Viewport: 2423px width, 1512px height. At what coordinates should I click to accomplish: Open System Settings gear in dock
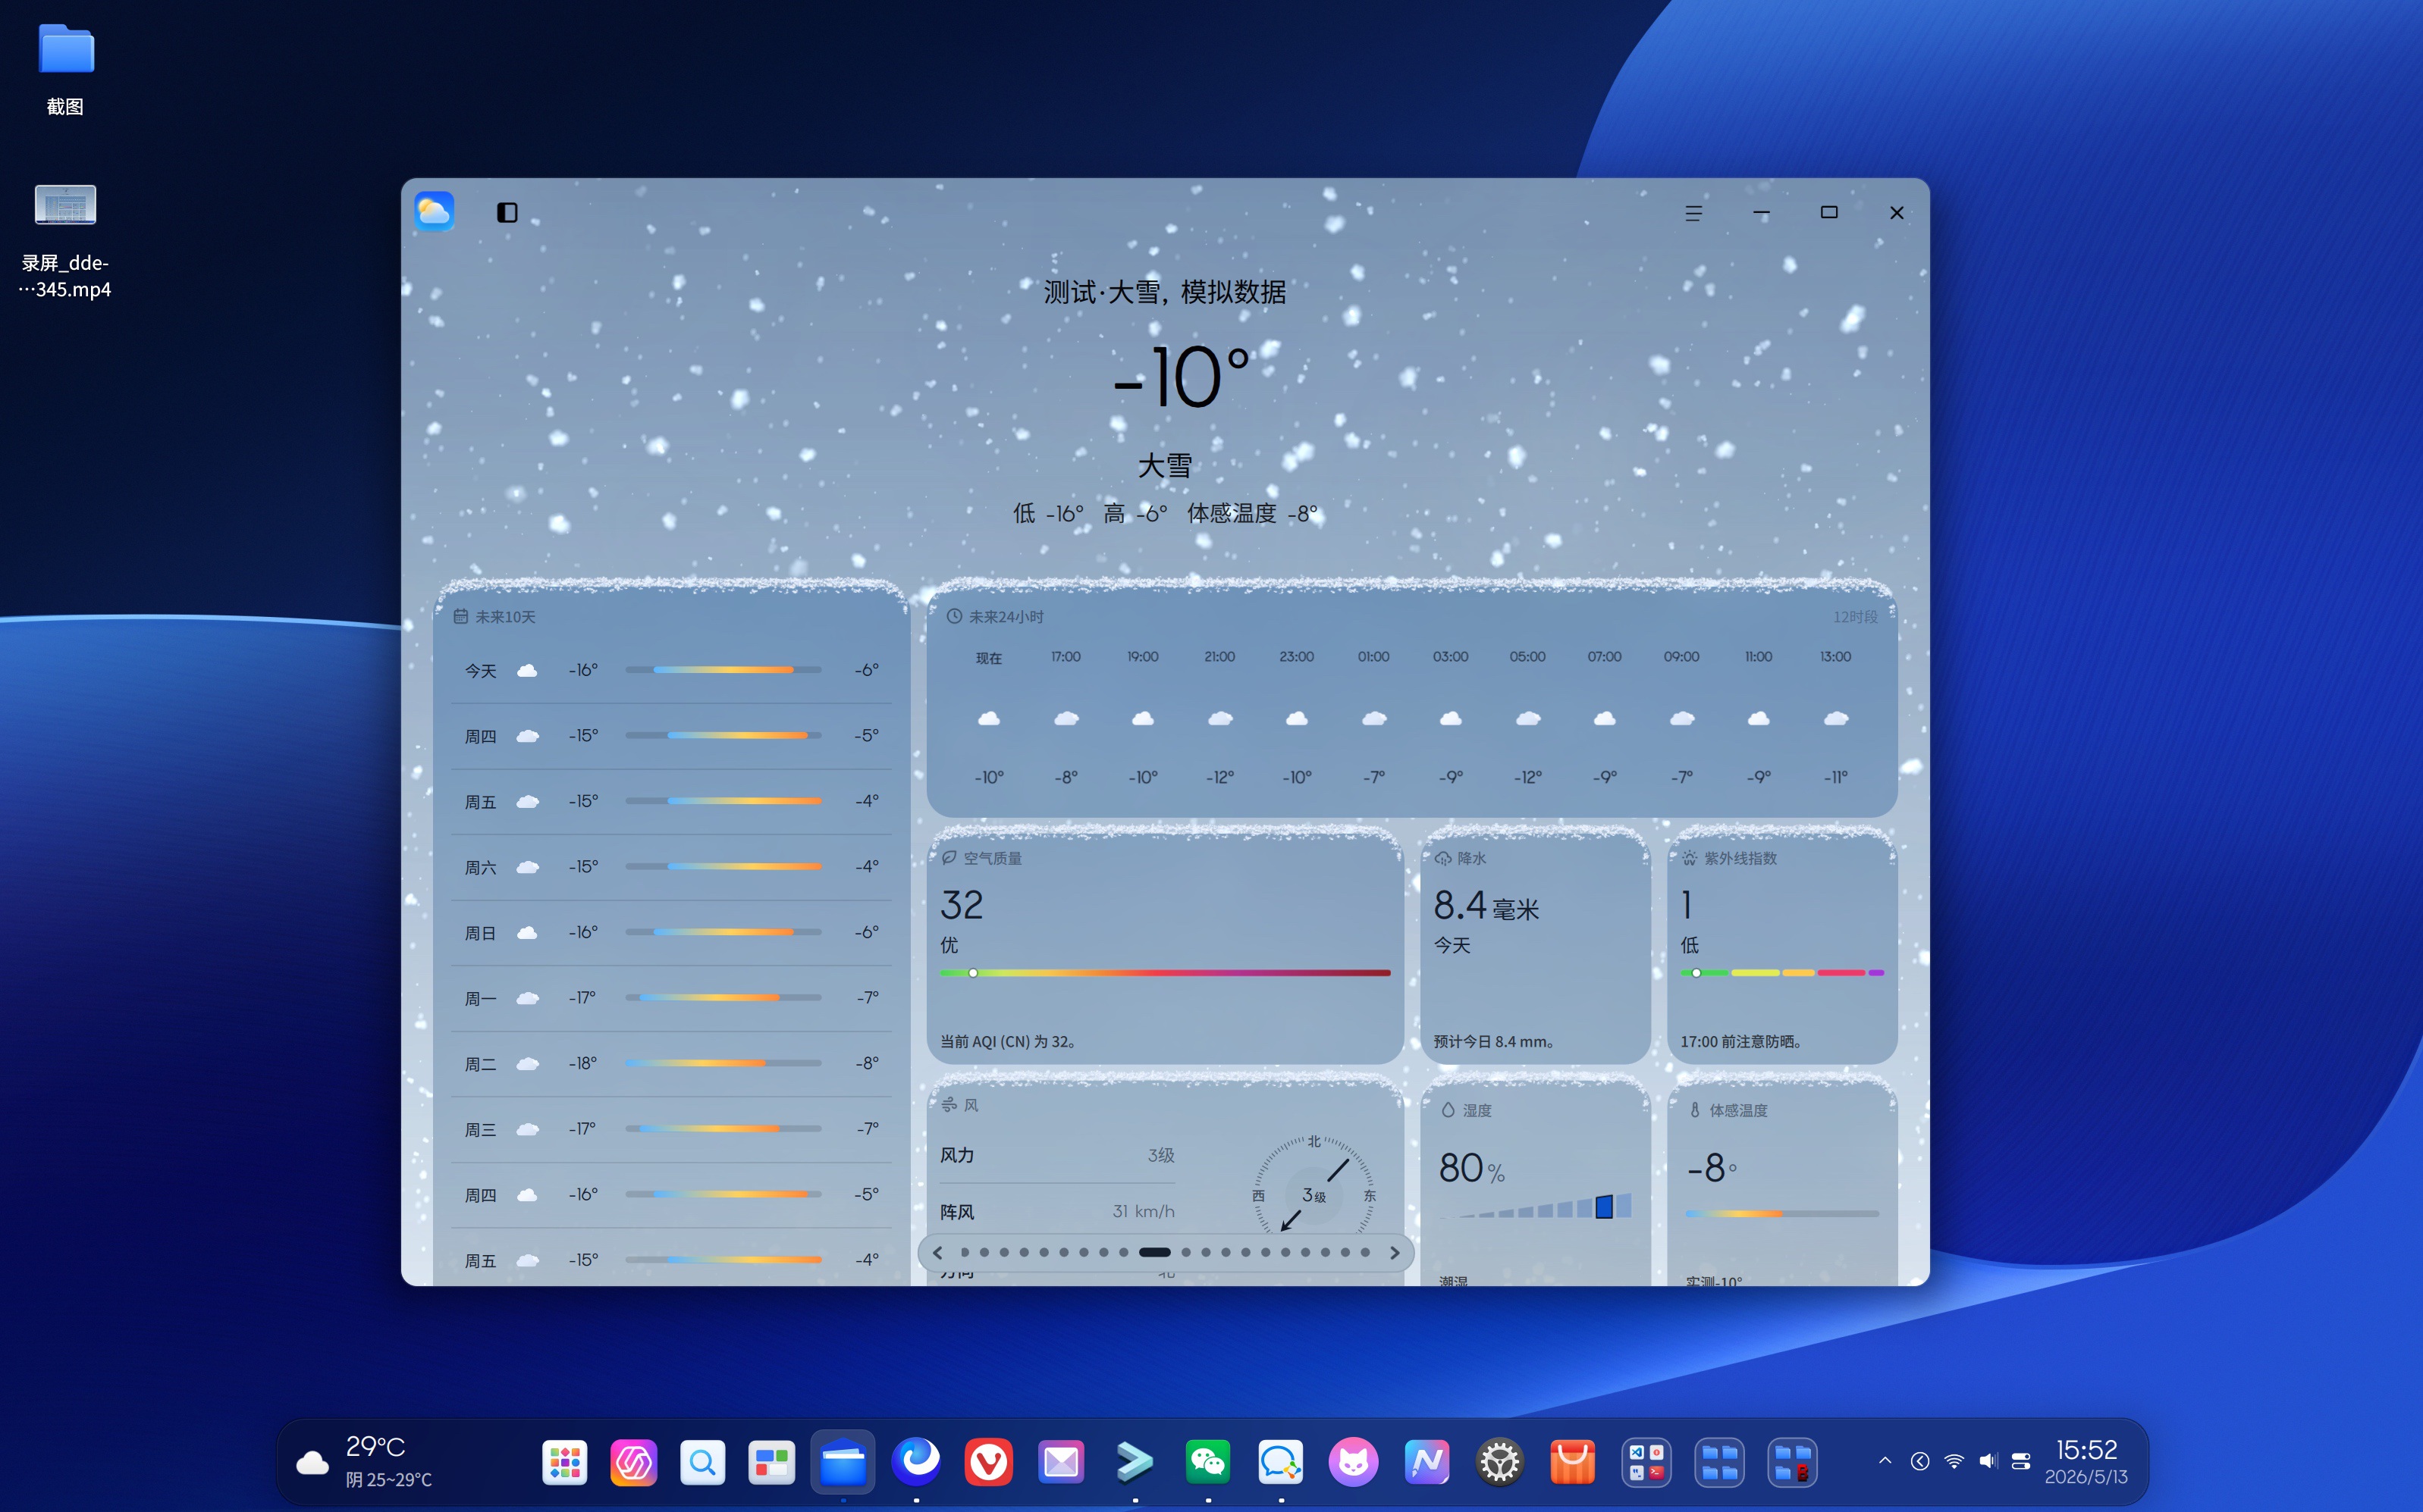1499,1463
